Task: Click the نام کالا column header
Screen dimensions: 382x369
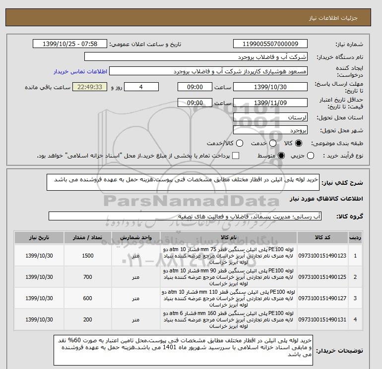Action: [x=229, y=237]
